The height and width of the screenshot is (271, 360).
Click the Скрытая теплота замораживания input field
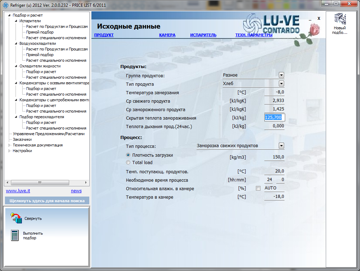tap(275, 118)
